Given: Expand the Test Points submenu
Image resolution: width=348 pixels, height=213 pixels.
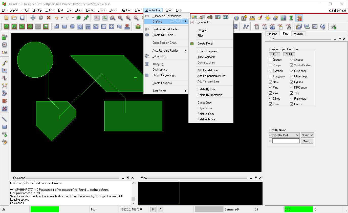Looking at the screenshot, I should 166,91.
